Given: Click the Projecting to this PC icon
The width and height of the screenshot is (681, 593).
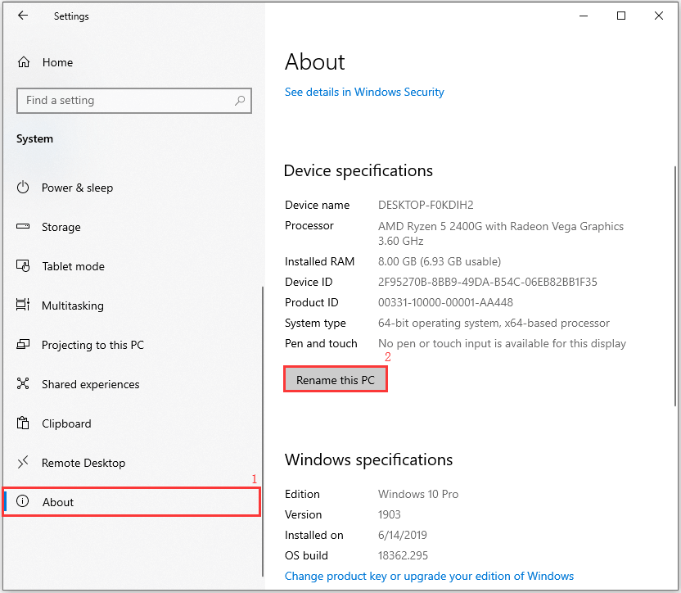Looking at the screenshot, I should pos(23,344).
